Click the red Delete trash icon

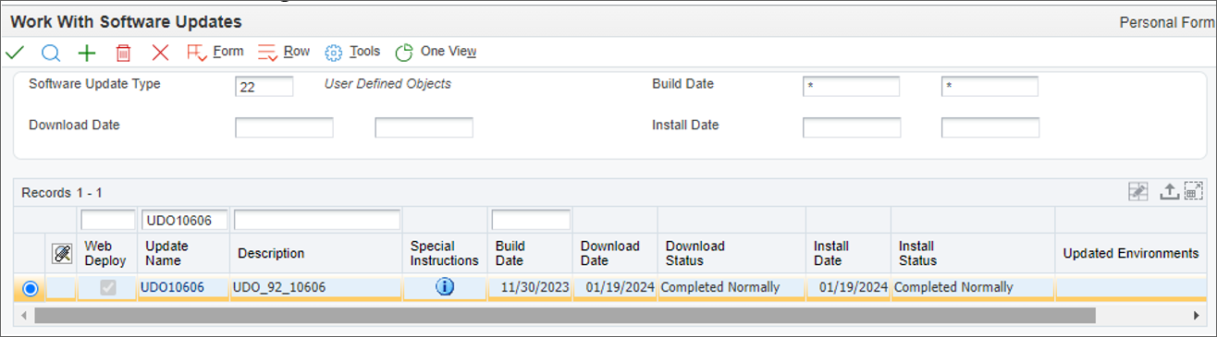pyautogui.click(x=123, y=53)
